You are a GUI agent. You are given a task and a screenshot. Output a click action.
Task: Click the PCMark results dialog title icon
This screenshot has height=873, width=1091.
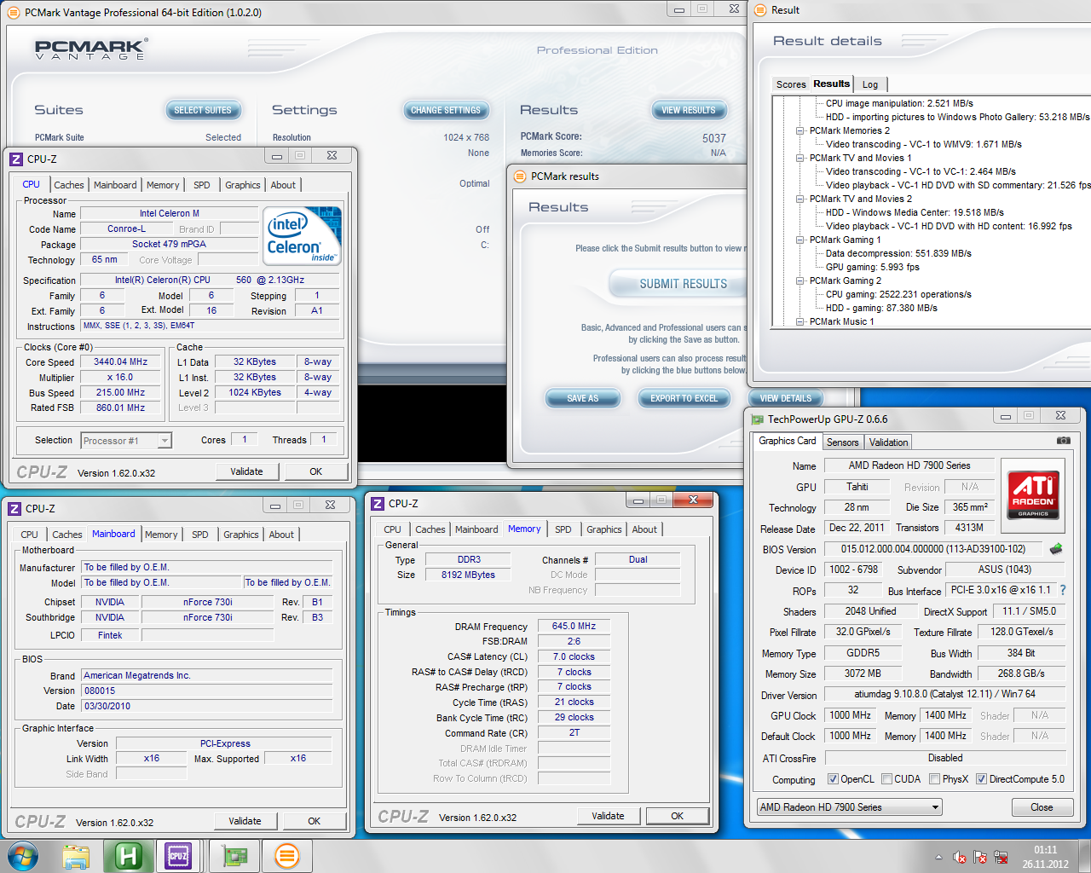[520, 176]
